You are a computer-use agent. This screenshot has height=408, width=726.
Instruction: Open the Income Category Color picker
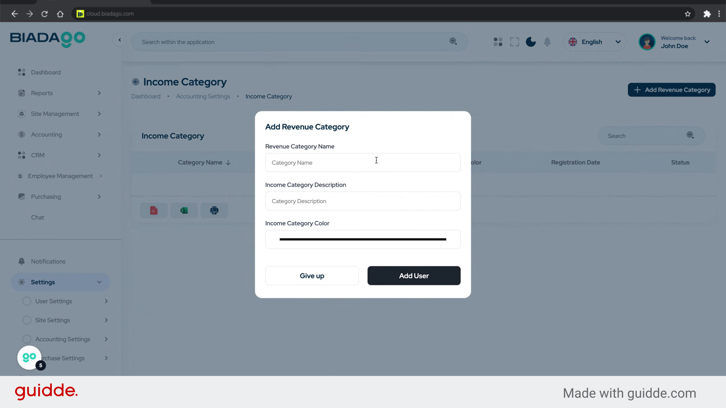click(x=363, y=240)
